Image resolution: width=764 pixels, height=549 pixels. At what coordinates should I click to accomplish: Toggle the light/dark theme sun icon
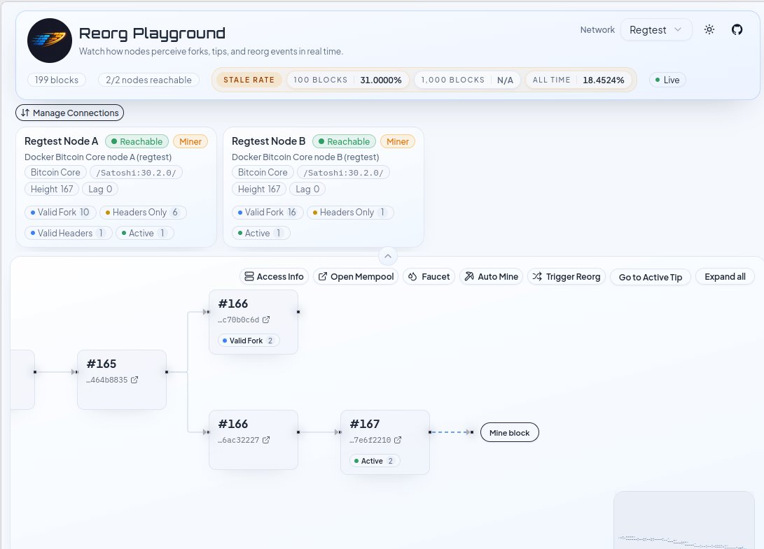pos(709,29)
